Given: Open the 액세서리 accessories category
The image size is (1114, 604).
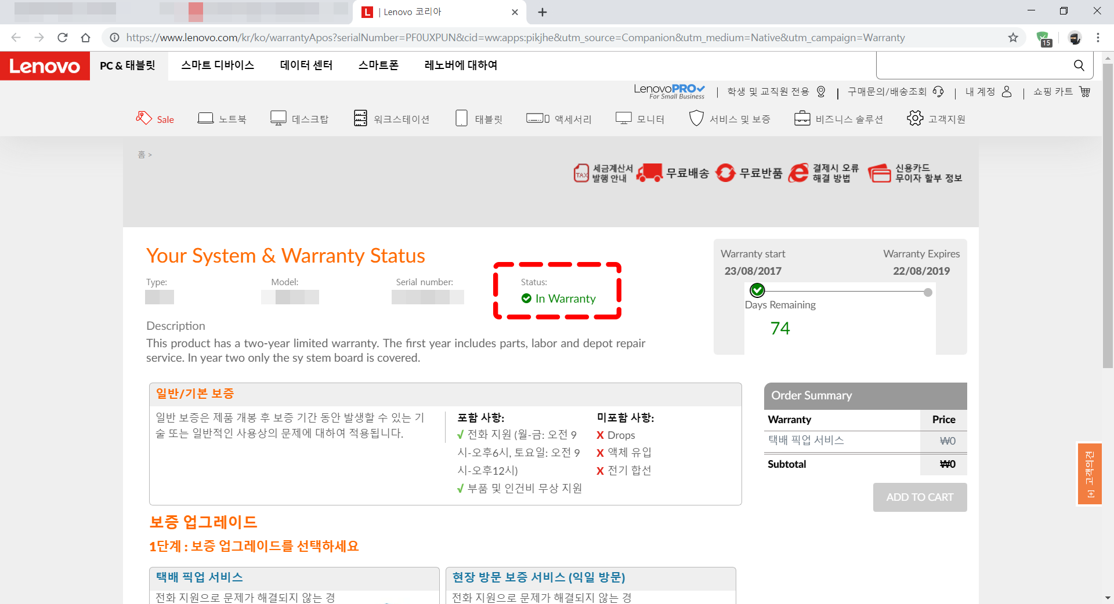Looking at the screenshot, I should [559, 119].
